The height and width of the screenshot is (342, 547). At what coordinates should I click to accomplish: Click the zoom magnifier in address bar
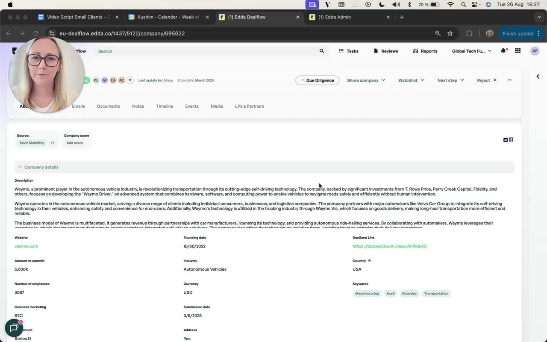coord(438,33)
